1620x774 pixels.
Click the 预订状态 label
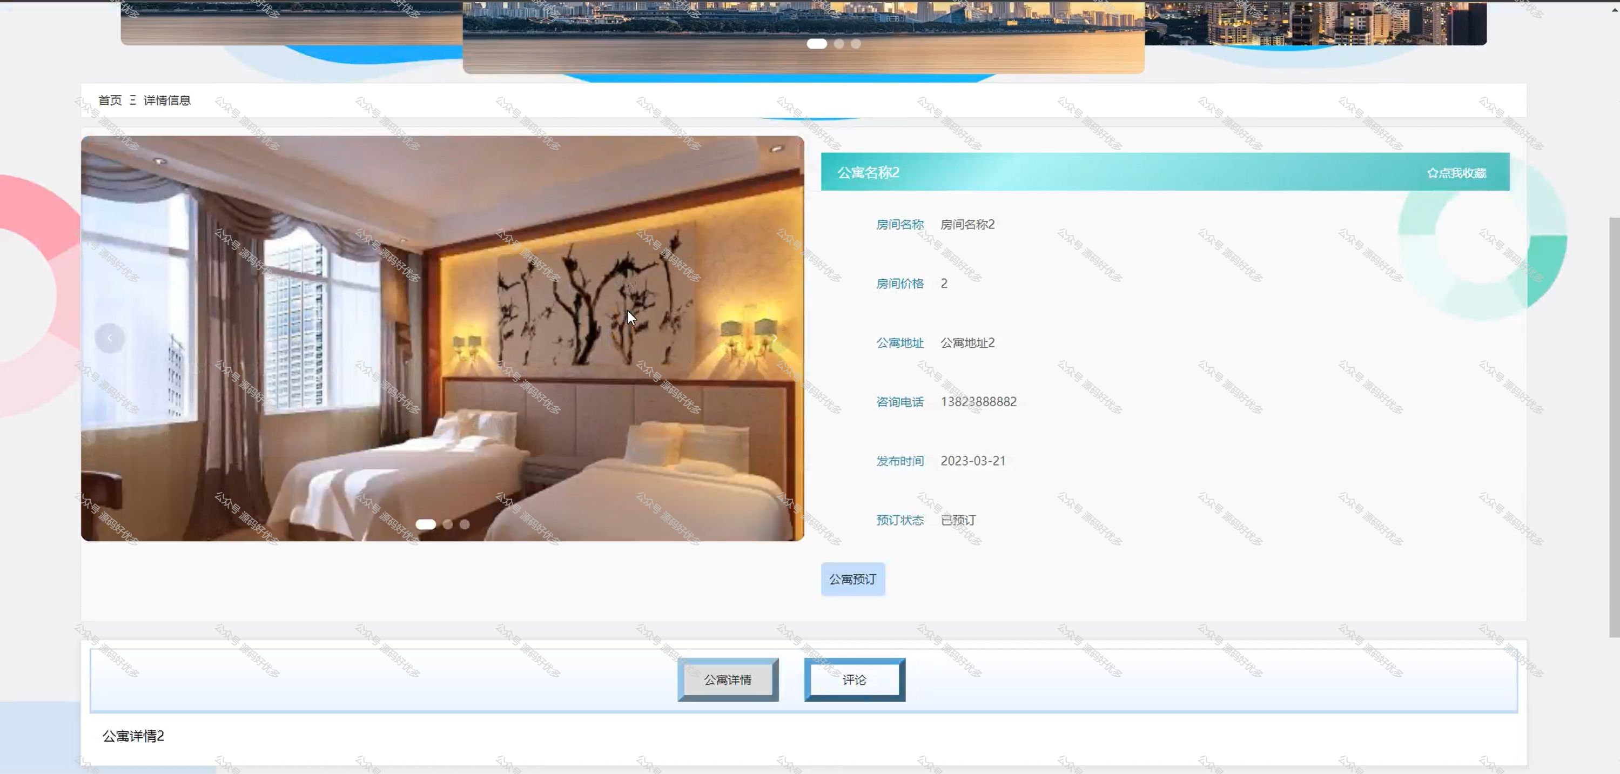[x=900, y=520]
